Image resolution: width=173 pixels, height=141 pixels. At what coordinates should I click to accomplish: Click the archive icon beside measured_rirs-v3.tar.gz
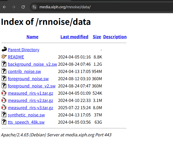pos(4,107)
